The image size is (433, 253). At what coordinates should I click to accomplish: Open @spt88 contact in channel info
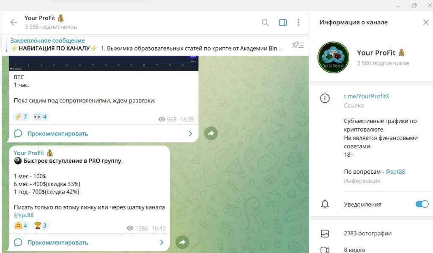tap(395, 172)
